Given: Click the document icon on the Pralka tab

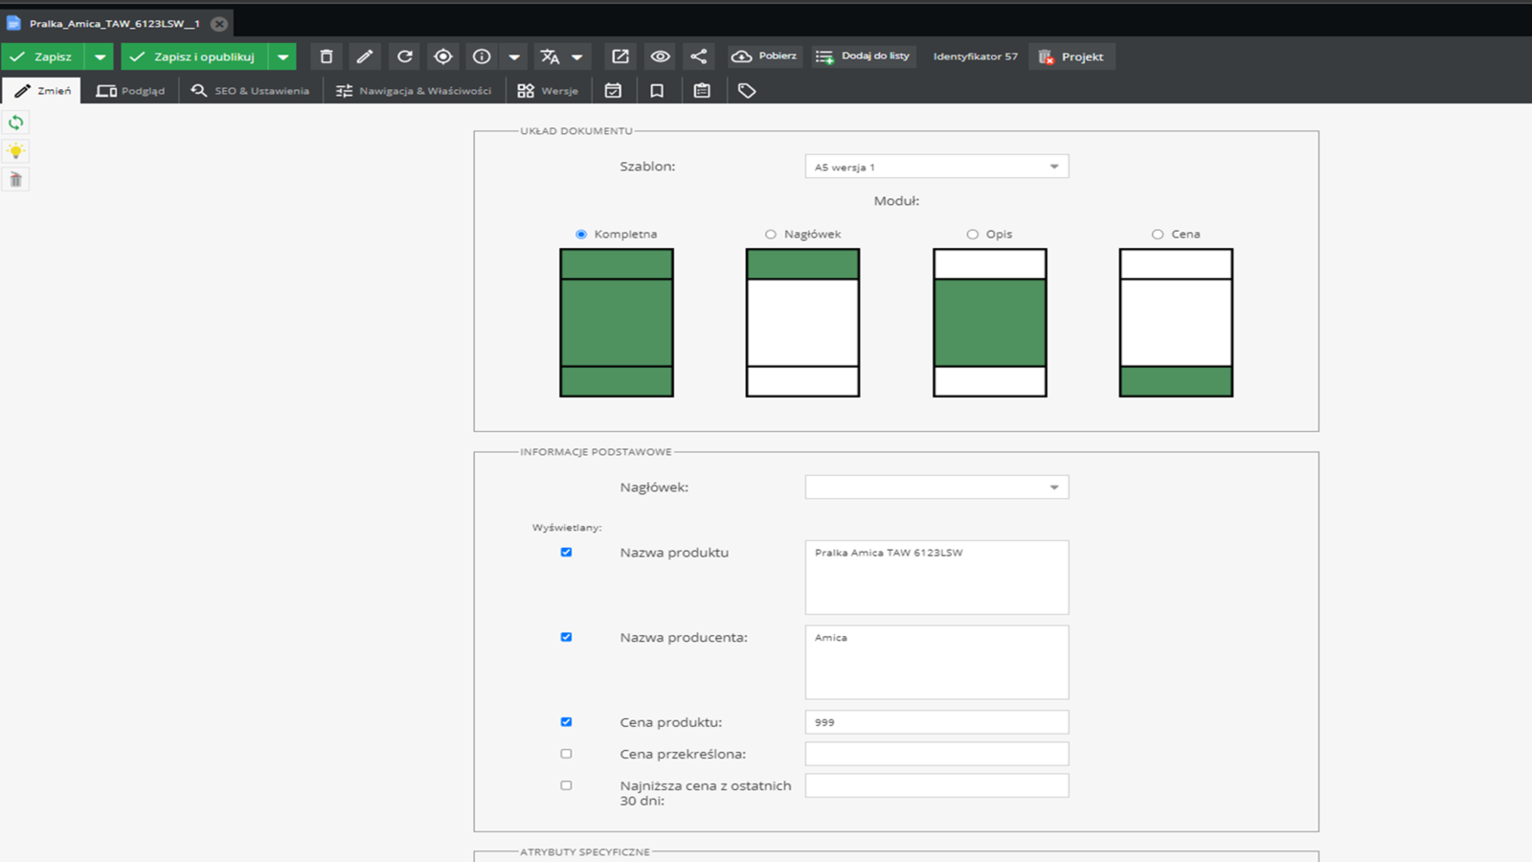Looking at the screenshot, I should point(13,23).
